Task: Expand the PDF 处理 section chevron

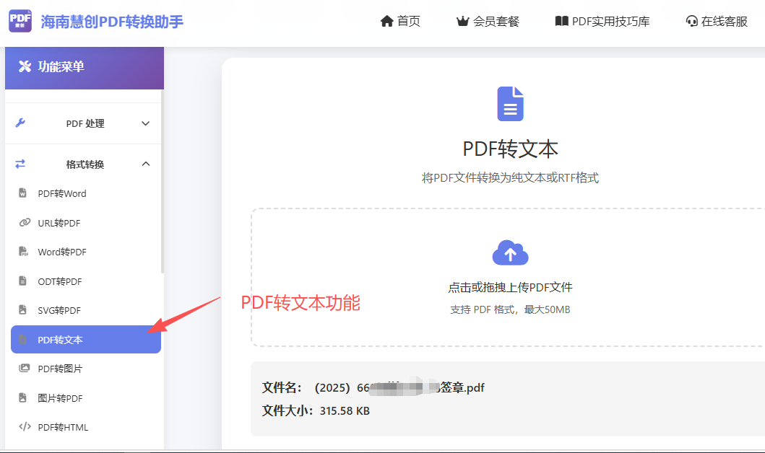Action: 145,123
